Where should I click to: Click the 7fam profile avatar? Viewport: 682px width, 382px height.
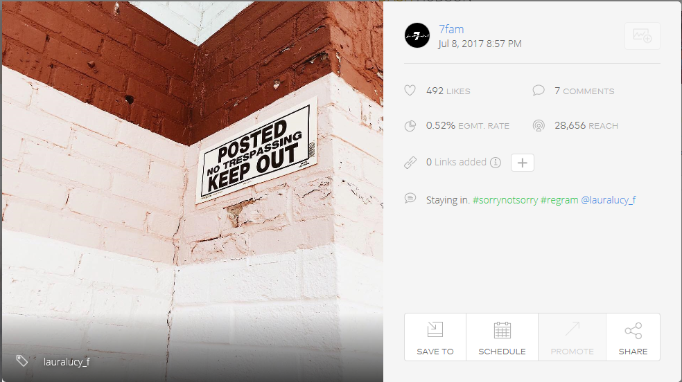(417, 35)
